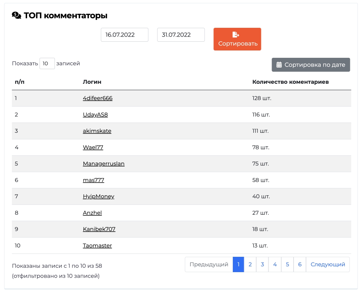Select pagination page 4

coord(275,264)
